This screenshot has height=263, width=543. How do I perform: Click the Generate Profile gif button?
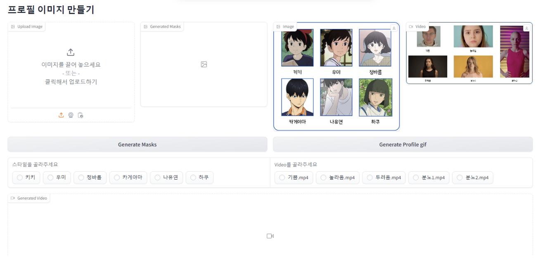tap(403, 145)
